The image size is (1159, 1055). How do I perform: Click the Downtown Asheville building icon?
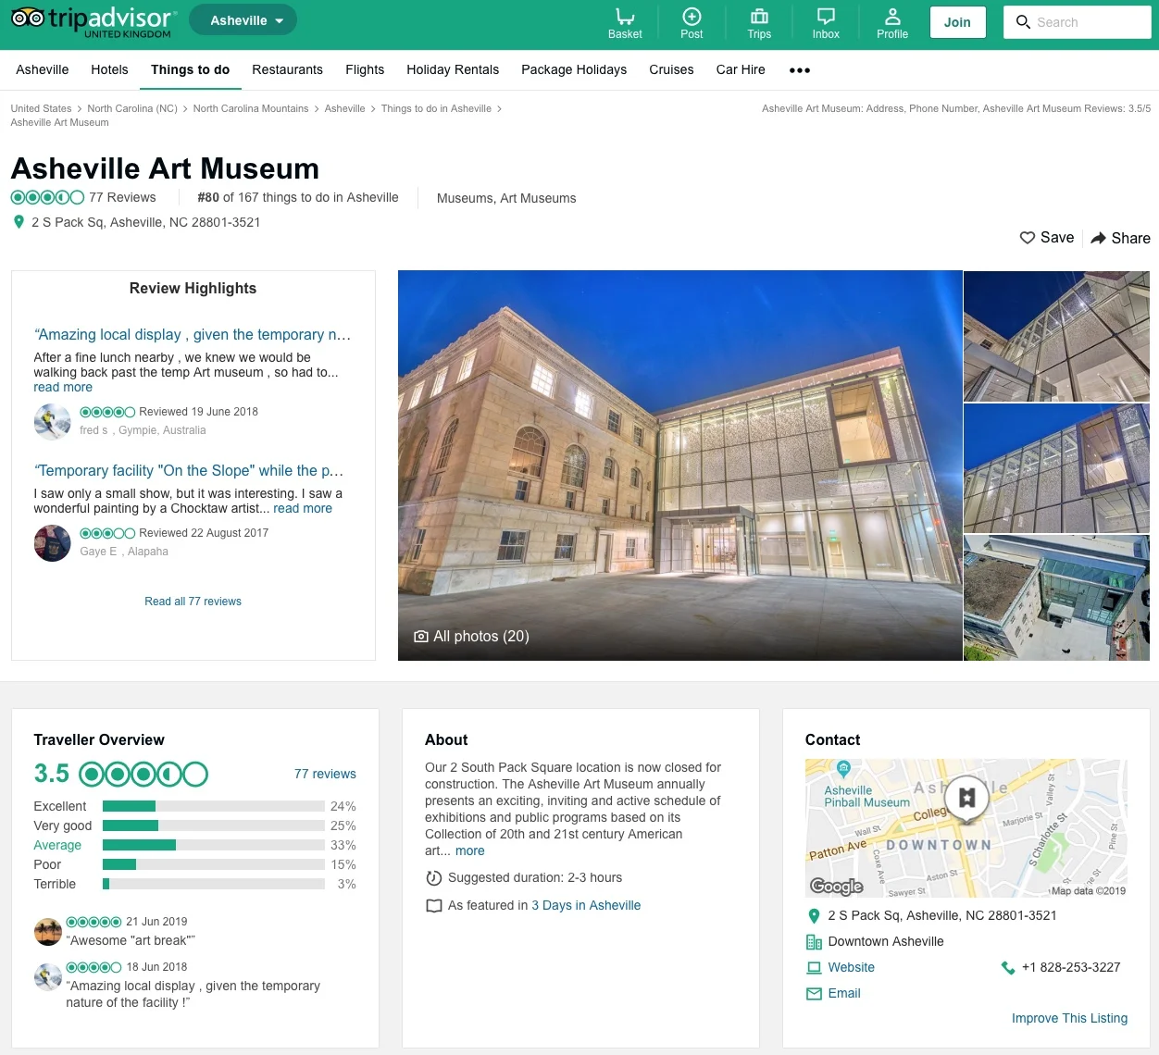point(814,942)
